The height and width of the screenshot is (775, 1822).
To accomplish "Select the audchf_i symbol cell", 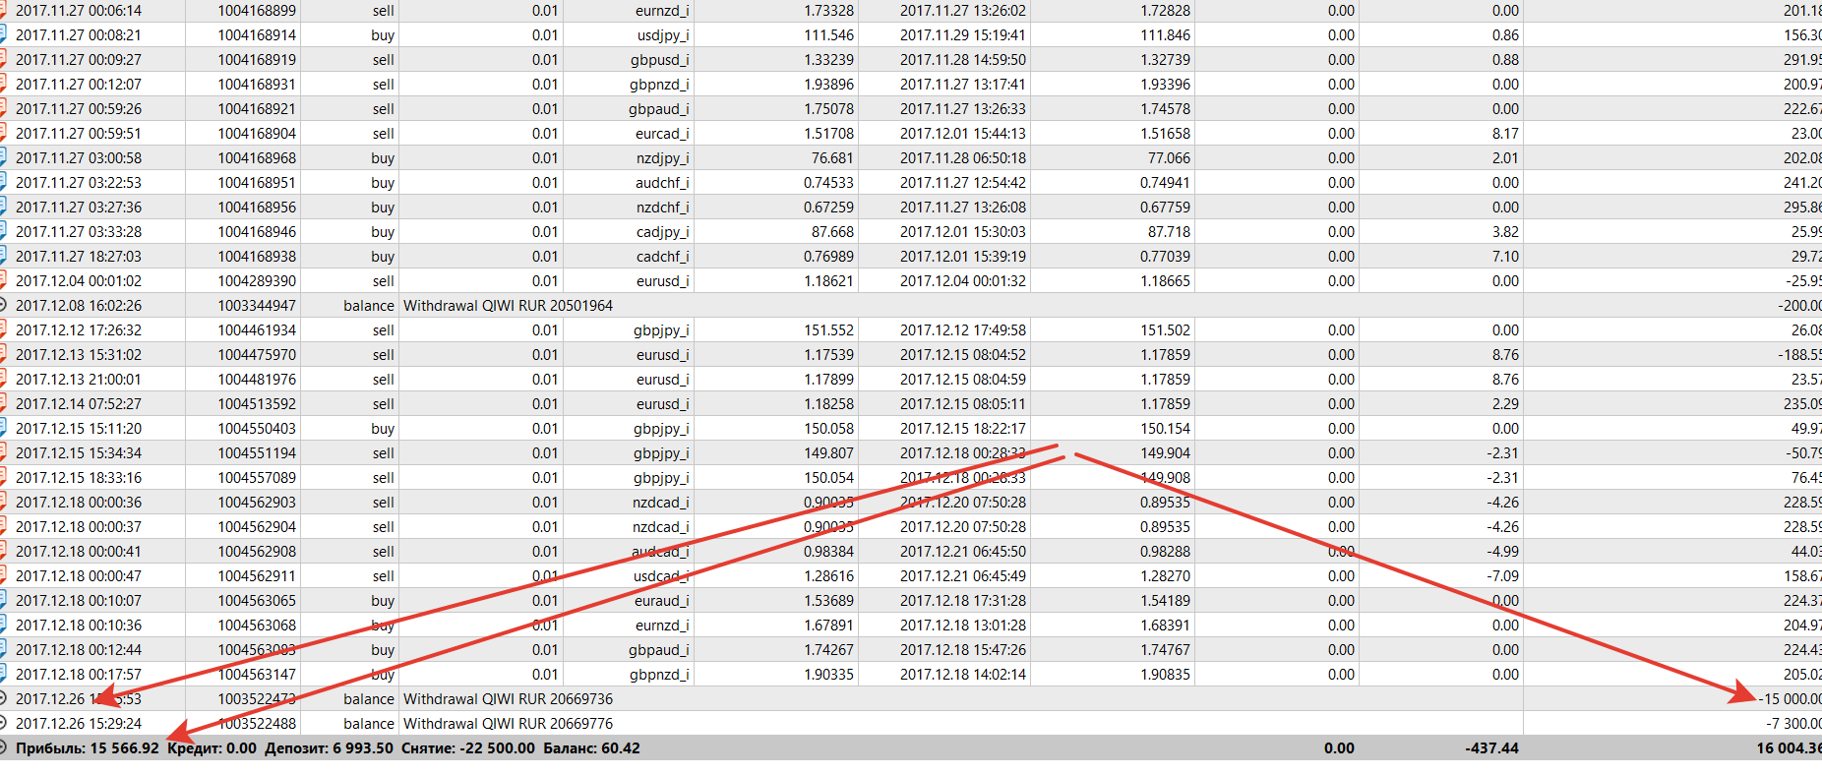I will [x=662, y=182].
